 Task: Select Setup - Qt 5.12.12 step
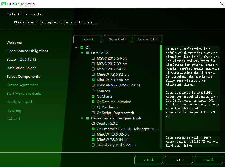21,60
